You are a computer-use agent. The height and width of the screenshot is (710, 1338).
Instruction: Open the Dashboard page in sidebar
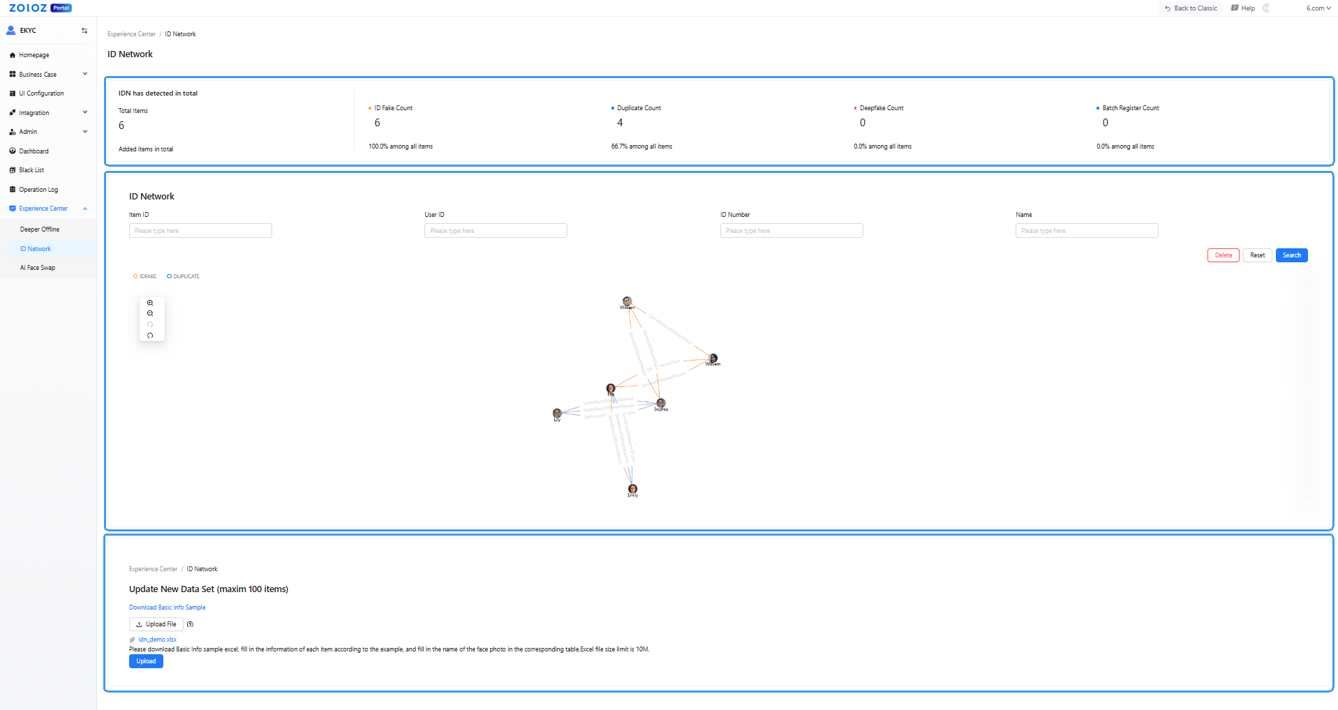tap(34, 151)
